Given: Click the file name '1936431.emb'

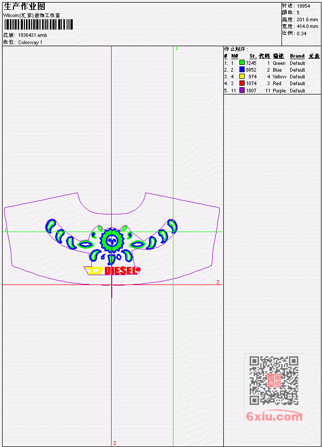Looking at the screenshot, I should click(32, 35).
